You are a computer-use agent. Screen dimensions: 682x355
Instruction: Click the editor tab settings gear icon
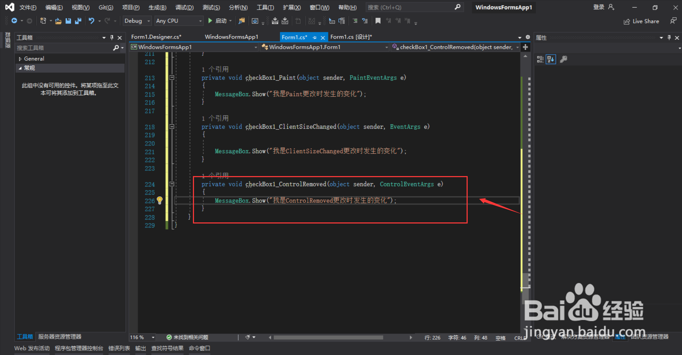coord(528,37)
